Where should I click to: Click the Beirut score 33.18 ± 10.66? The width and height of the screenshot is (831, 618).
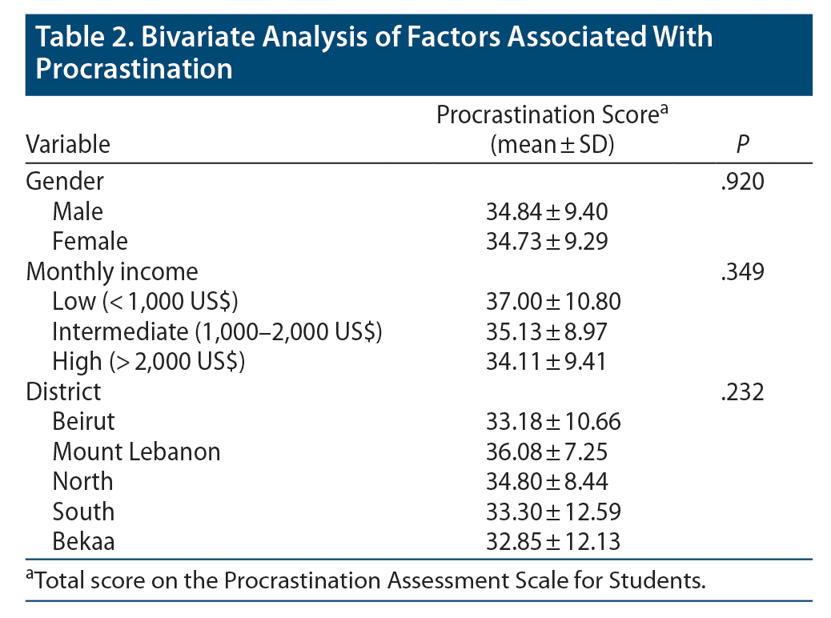click(x=553, y=422)
